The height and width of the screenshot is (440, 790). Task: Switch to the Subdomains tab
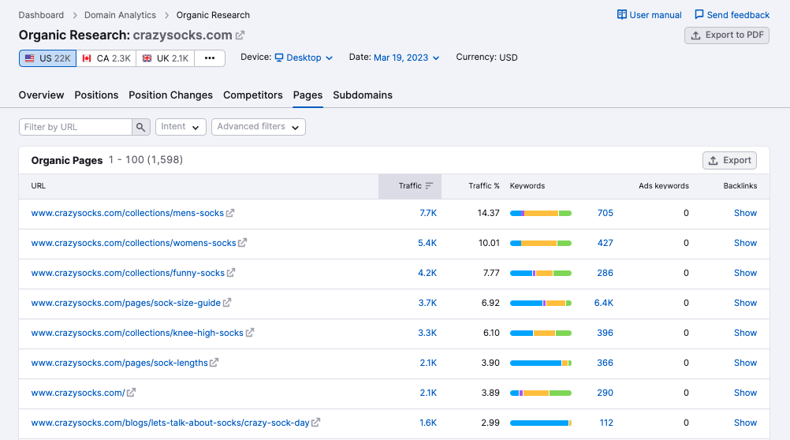pos(363,95)
